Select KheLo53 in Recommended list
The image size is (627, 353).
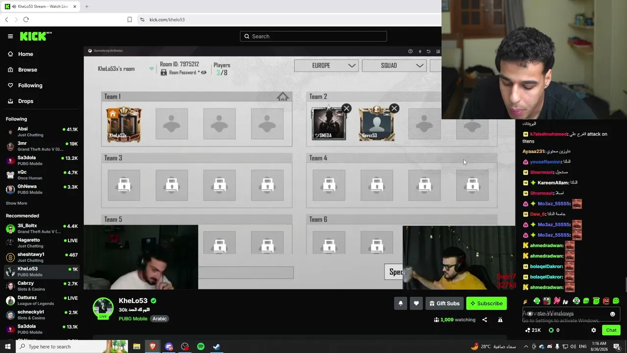click(42, 272)
